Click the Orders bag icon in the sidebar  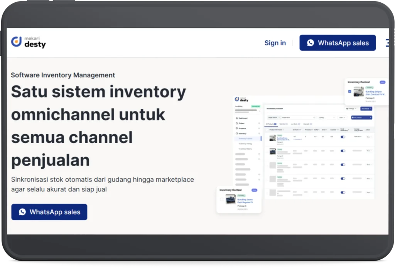tap(236, 123)
